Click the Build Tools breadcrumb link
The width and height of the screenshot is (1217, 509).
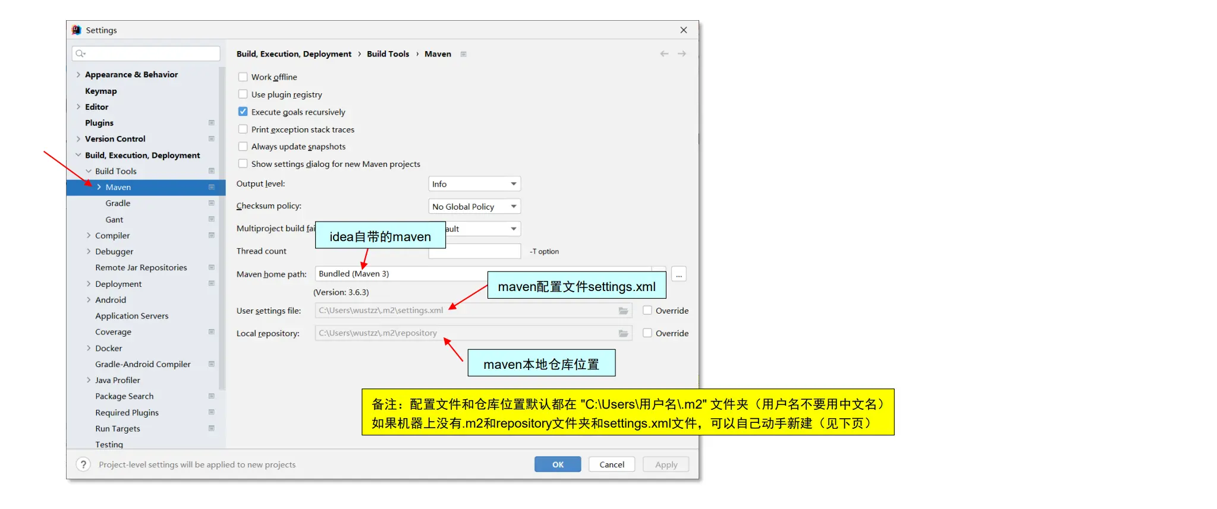[x=388, y=54]
